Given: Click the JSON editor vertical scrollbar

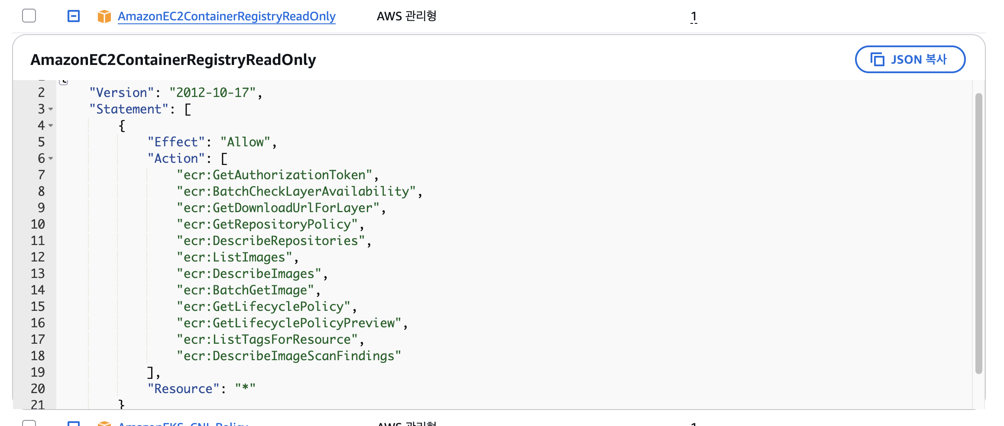Looking at the screenshot, I should pyautogui.click(x=978, y=233).
